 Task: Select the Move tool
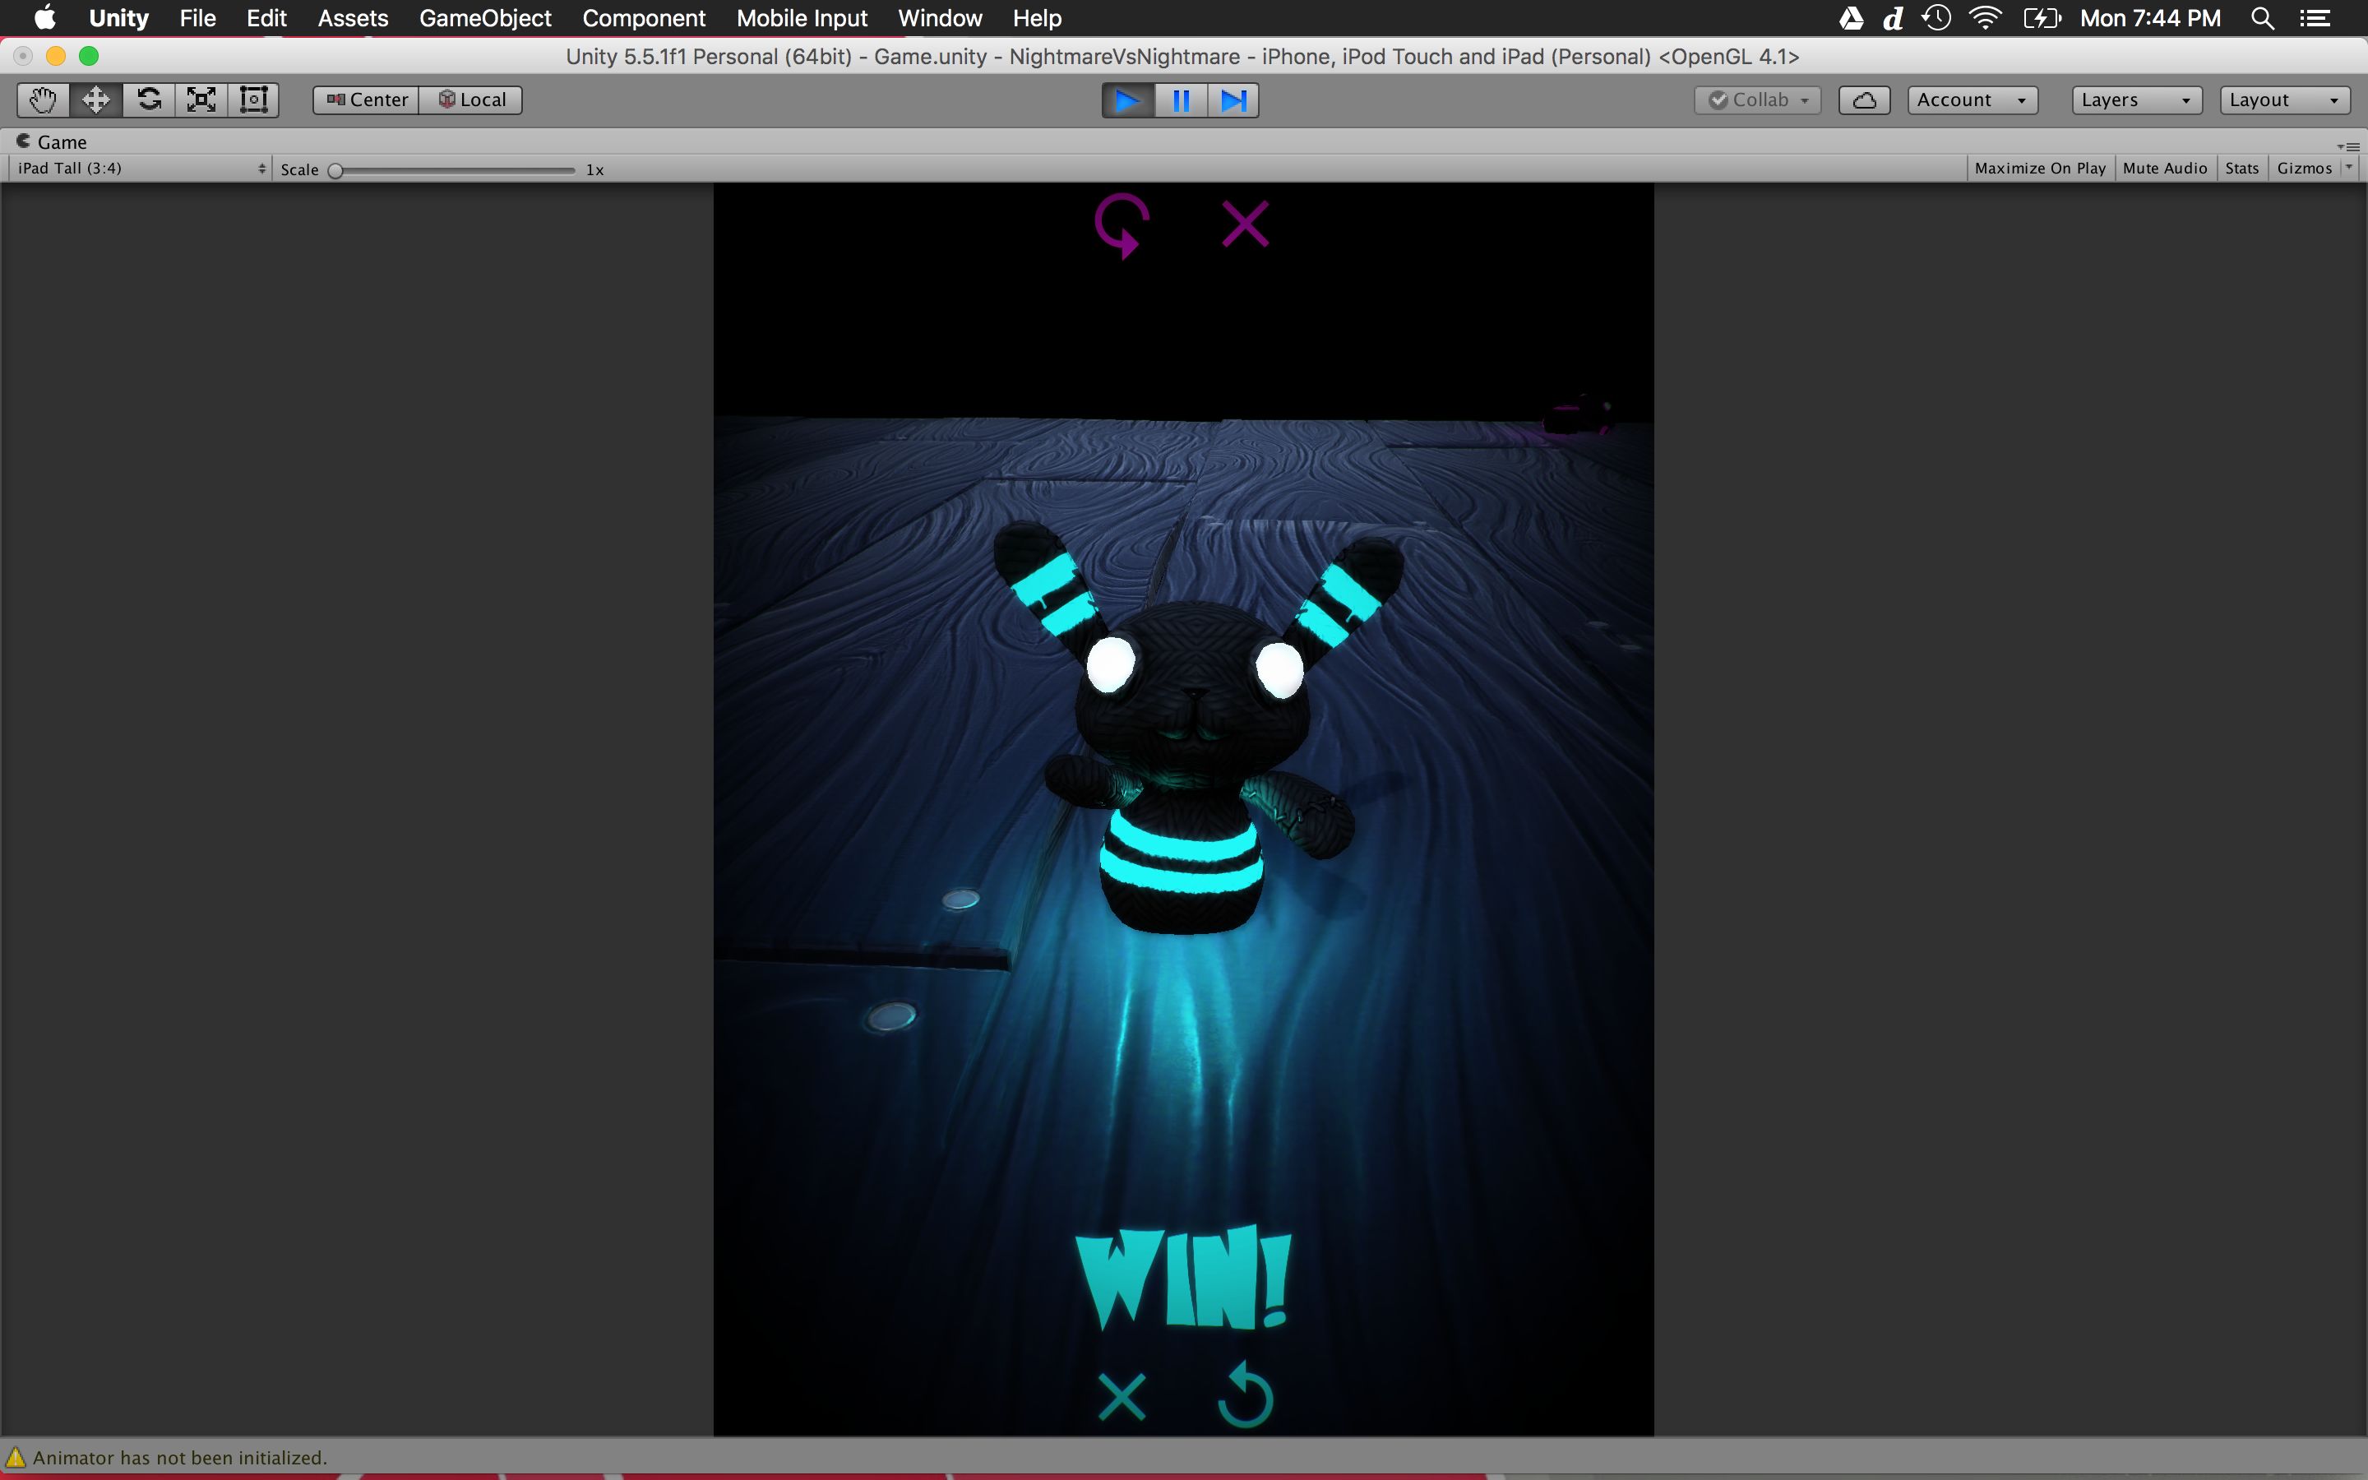(x=96, y=99)
